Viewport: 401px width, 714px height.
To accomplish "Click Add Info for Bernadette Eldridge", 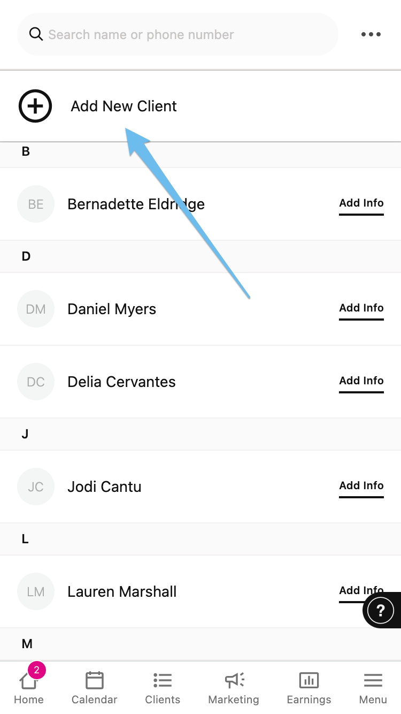I will pyautogui.click(x=361, y=203).
